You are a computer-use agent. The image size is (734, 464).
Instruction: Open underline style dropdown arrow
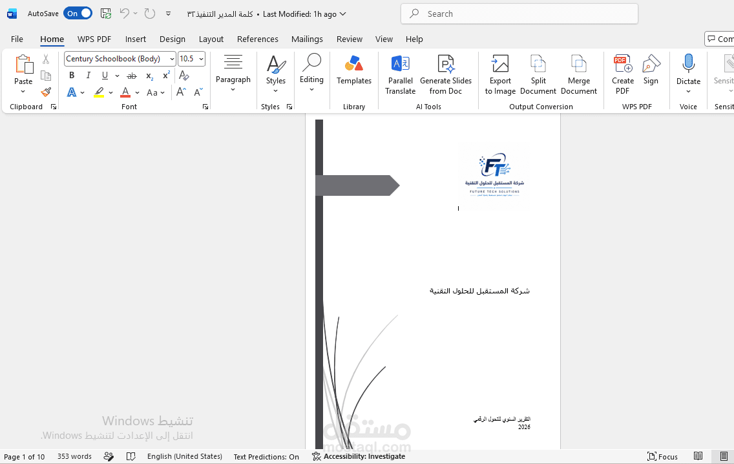117,76
